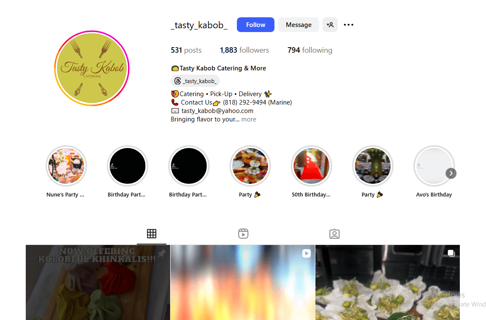Open the reel post with play icon

point(243,282)
